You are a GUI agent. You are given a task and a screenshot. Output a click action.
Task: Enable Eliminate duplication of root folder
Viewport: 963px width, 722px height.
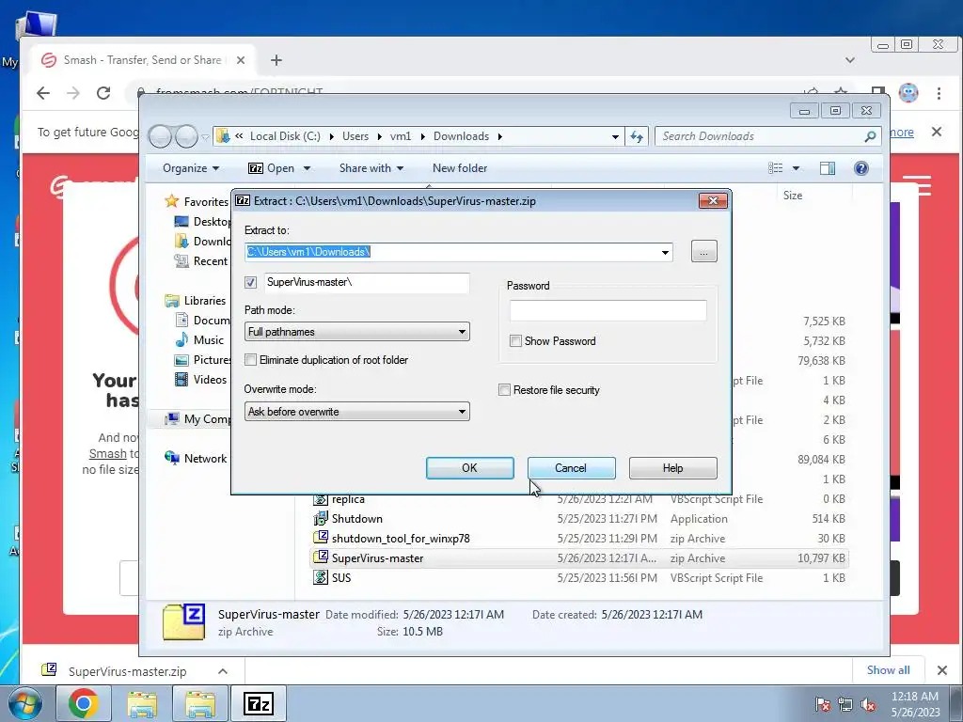[250, 360]
